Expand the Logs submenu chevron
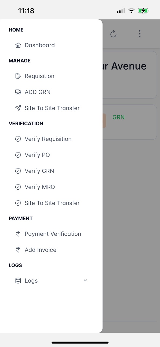 click(x=85, y=281)
